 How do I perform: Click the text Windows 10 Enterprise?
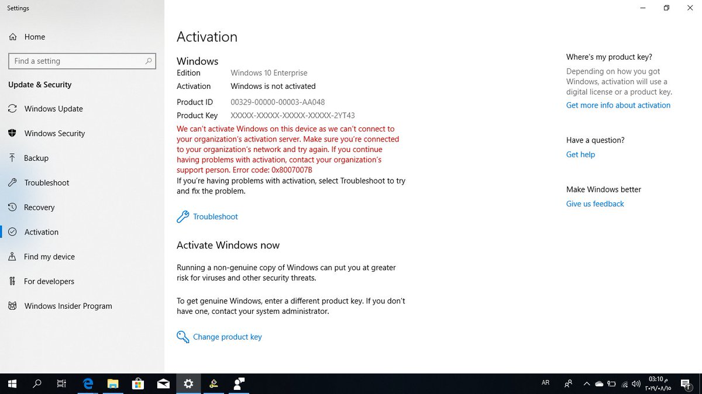269,73
